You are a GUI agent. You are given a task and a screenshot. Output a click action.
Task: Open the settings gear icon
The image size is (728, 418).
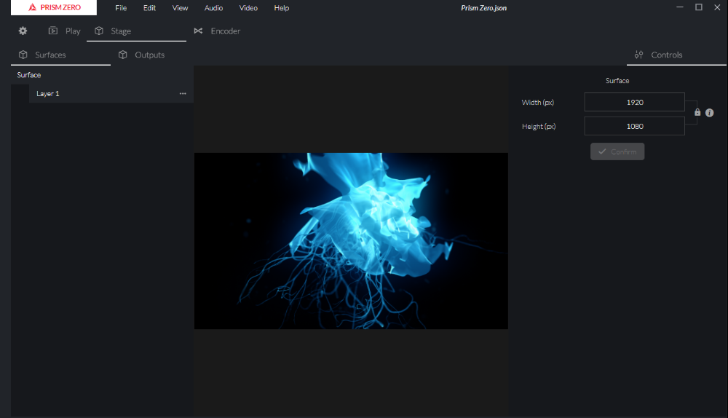(23, 31)
